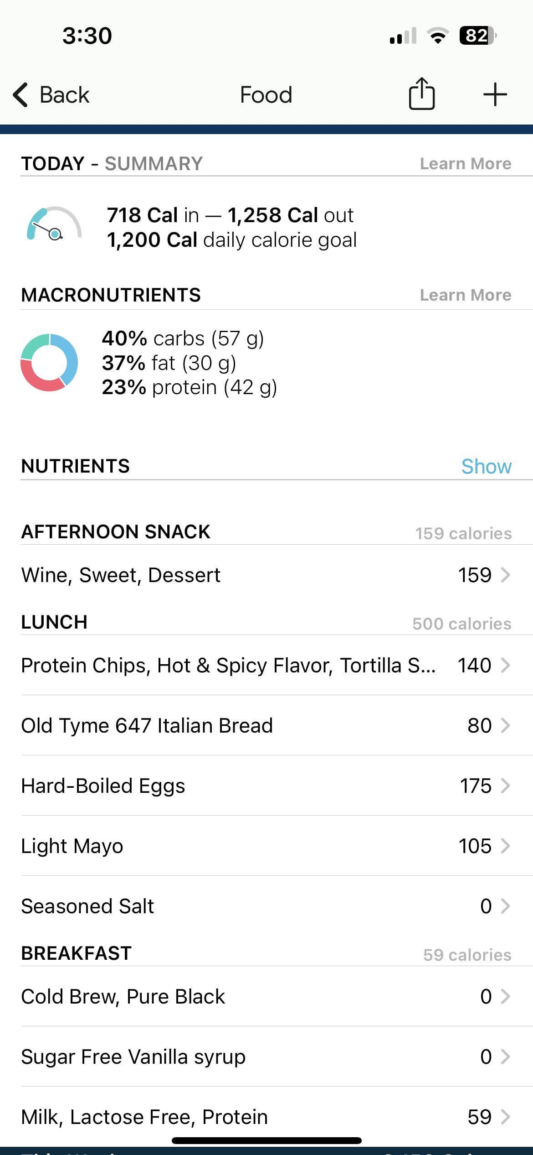Open Cold Brew, Pure Black entry

(266, 996)
